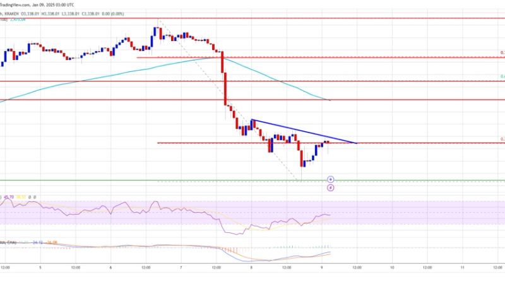Click the date label 11 on time axis
505x284 pixels.
click(x=462, y=268)
